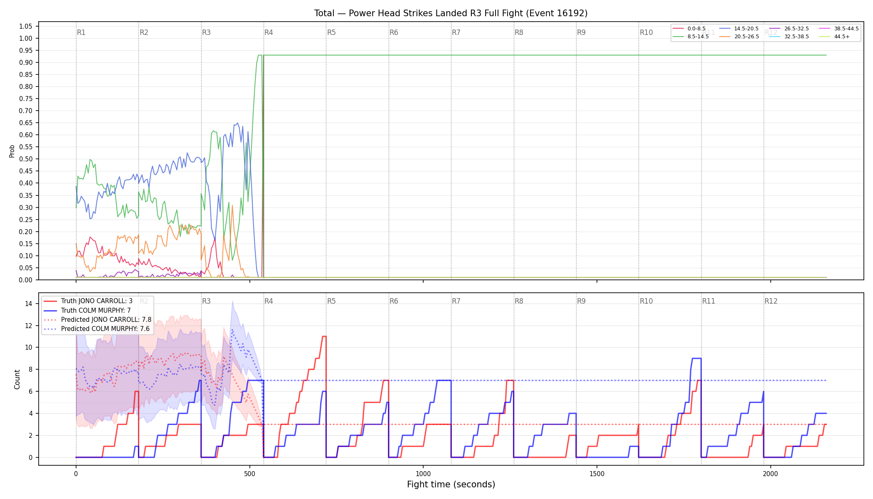The width and height of the screenshot is (873, 499).
Task: Click the 26.5-32.5 purple legend entry
Action: point(789,29)
